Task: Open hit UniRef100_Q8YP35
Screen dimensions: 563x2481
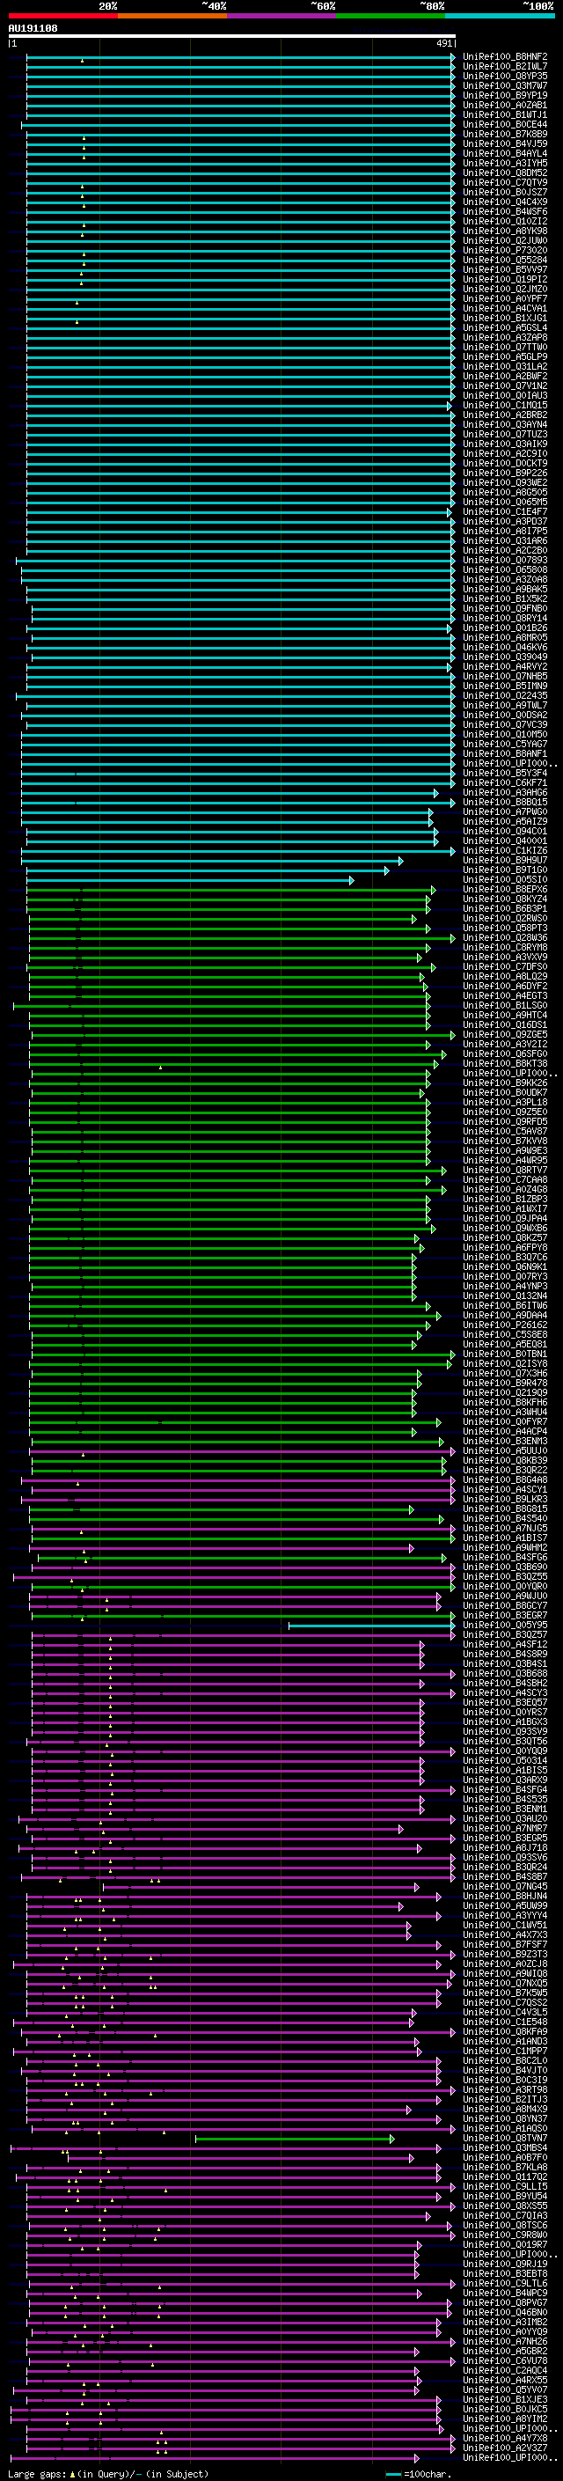Action: click(x=505, y=76)
